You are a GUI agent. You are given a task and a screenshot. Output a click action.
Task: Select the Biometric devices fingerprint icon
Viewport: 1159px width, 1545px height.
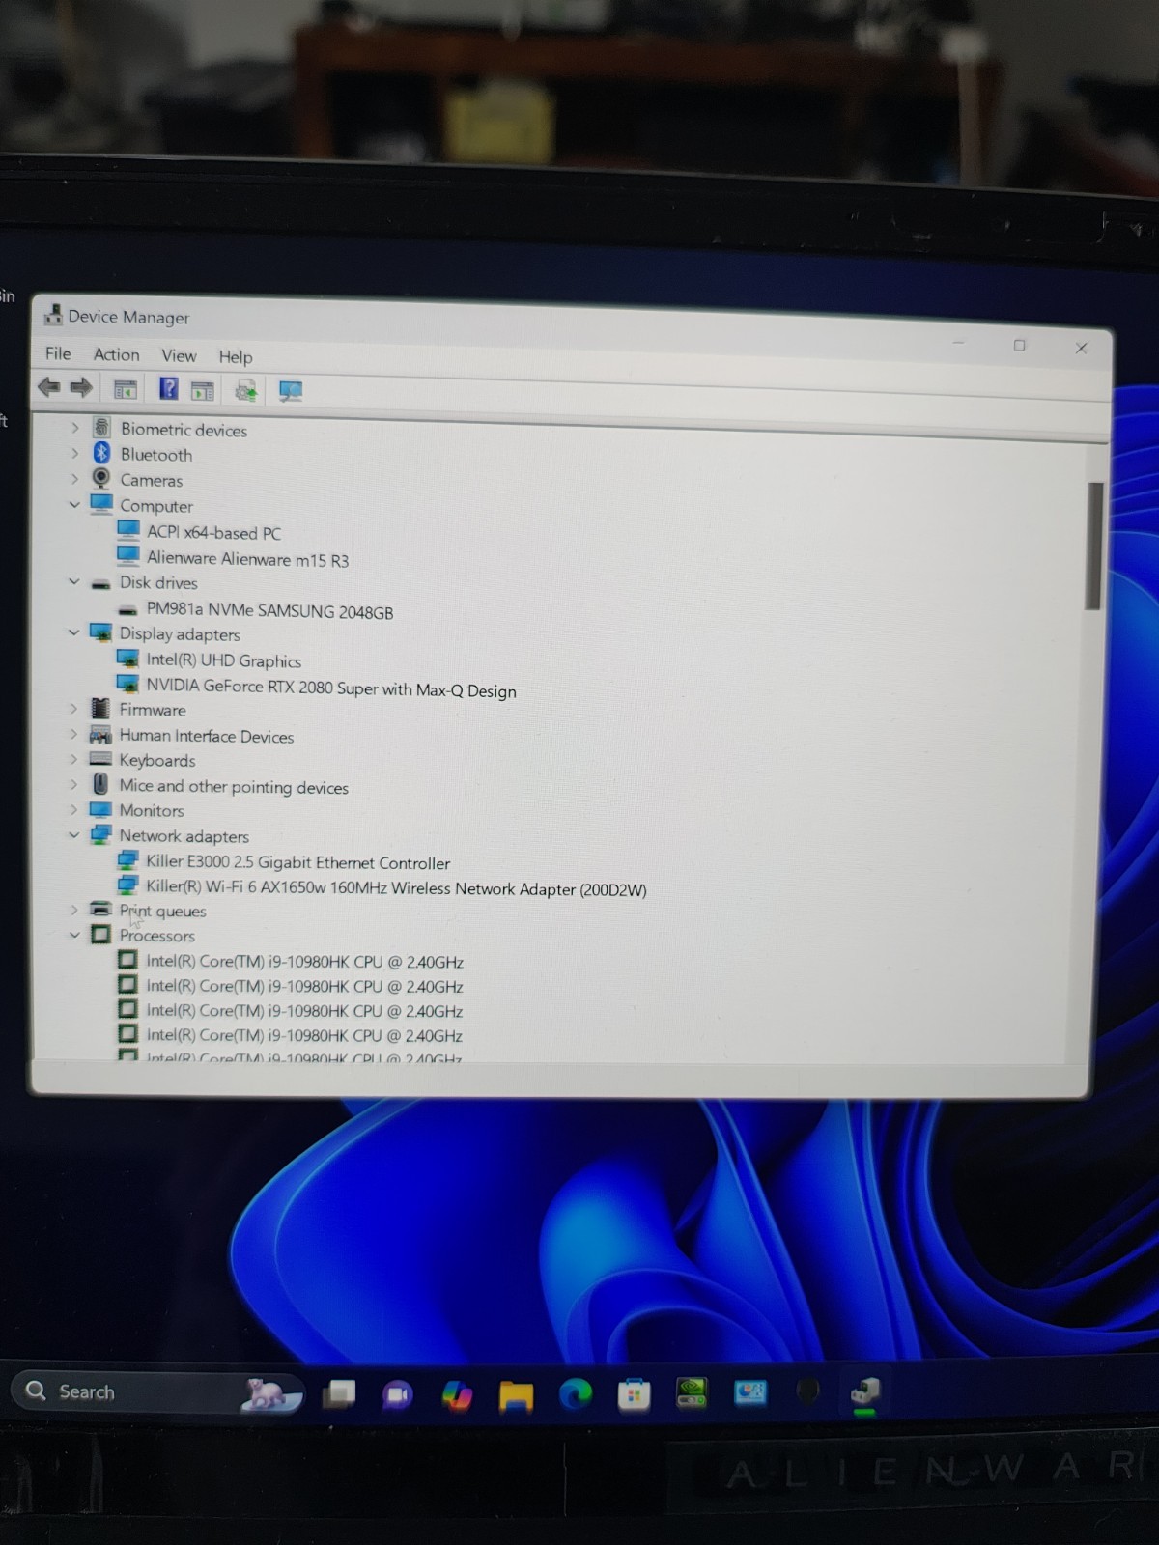click(101, 427)
